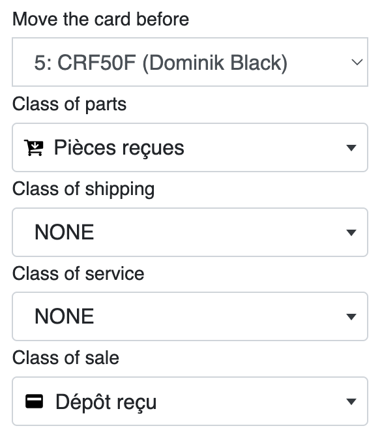The image size is (382, 441).
Task: Click the chevron on the CRF50F select box
Action: pyautogui.click(x=357, y=62)
